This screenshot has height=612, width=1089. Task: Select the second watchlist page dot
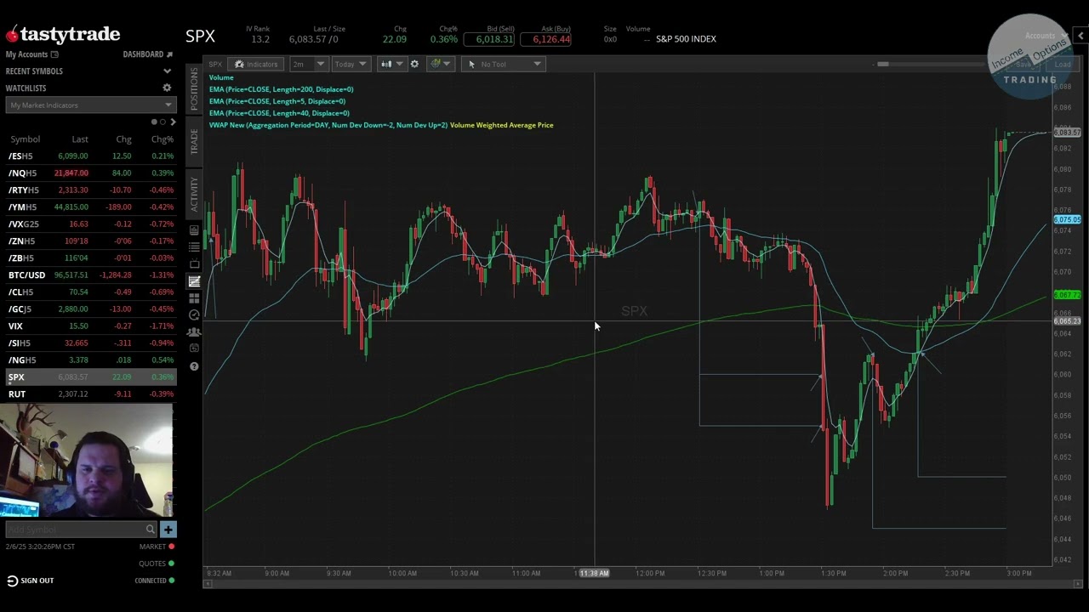(x=162, y=122)
